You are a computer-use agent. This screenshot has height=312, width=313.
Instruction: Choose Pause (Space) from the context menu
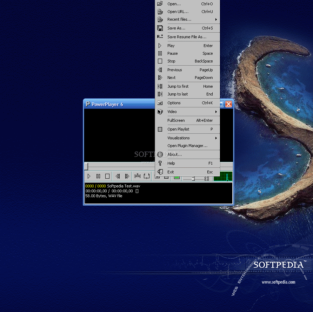[187, 53]
